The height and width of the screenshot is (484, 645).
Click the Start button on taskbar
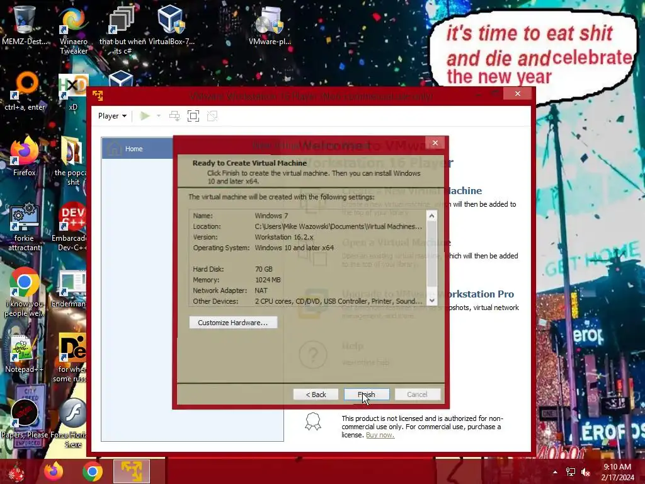(x=16, y=471)
